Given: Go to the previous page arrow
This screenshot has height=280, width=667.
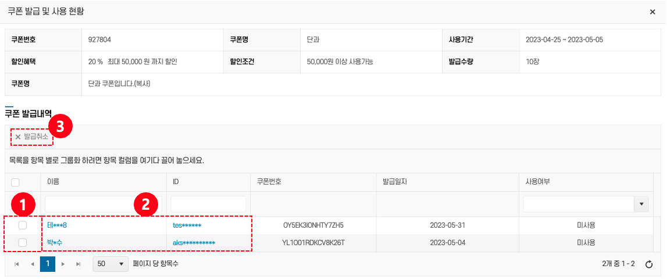Looking at the screenshot, I should (33, 264).
